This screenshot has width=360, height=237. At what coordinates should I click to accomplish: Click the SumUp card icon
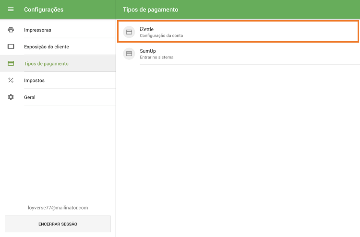click(129, 54)
